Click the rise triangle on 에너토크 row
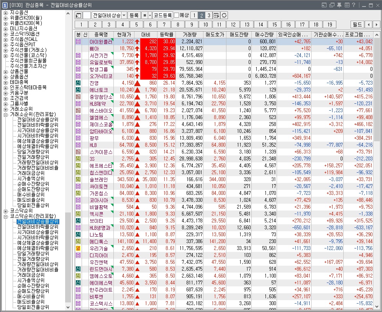 137,90
